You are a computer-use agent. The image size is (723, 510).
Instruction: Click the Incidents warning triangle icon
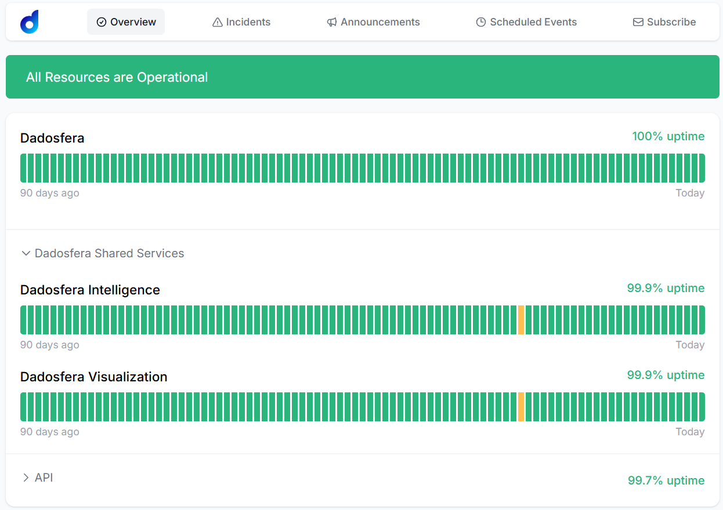(218, 22)
